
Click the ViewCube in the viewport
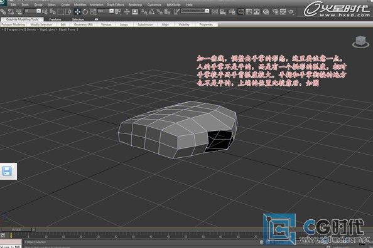point(360,42)
